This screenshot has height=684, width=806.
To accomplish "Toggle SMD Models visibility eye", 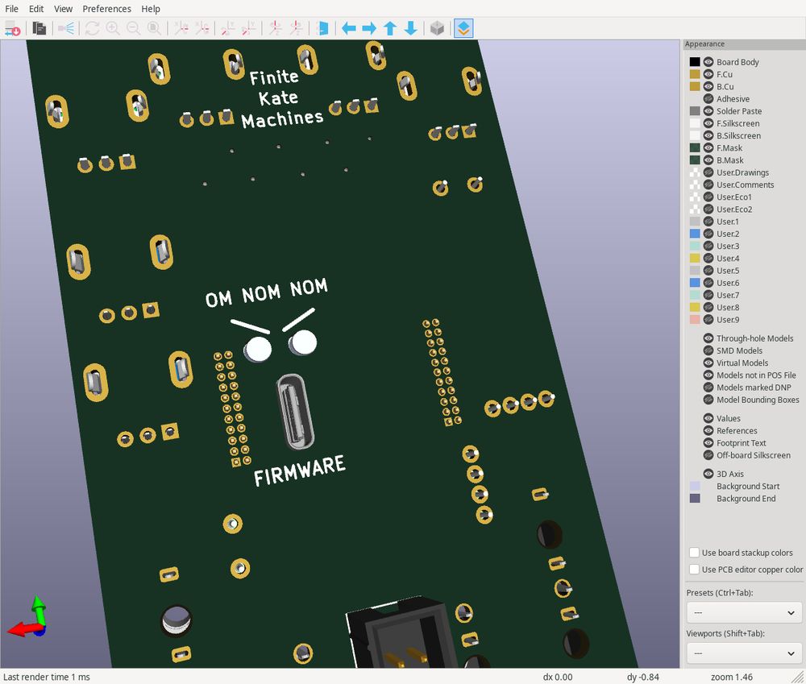I will click(708, 350).
